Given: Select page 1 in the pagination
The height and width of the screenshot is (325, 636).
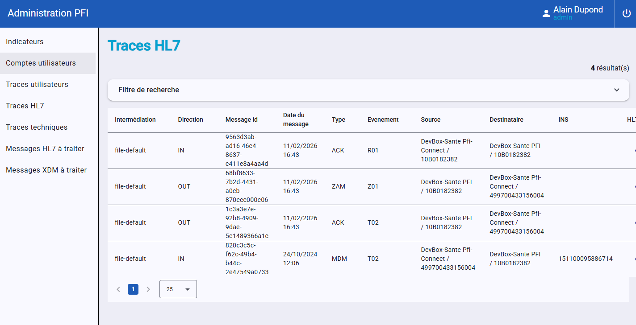Looking at the screenshot, I should [x=133, y=289].
